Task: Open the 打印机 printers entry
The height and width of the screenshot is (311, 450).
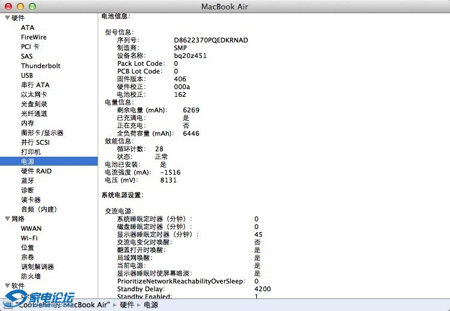Action: [x=31, y=152]
